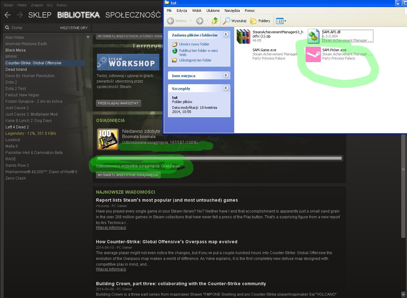Open the Explorer views icon dropdown
Image resolution: width=407 pixels, height=298 pixels.
point(281,21)
